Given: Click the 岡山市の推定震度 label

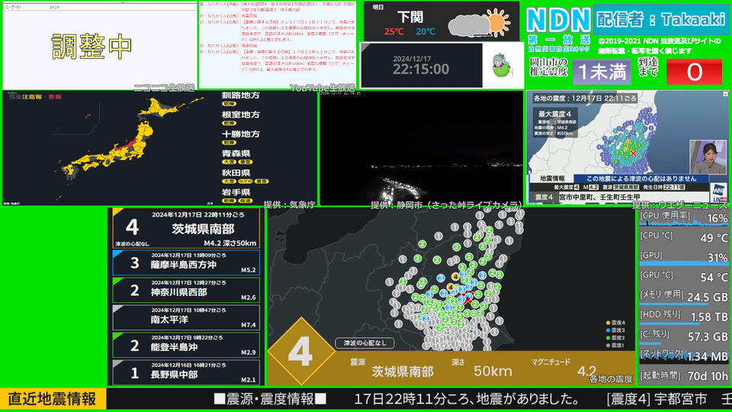Looking at the screenshot, I should tap(549, 67).
